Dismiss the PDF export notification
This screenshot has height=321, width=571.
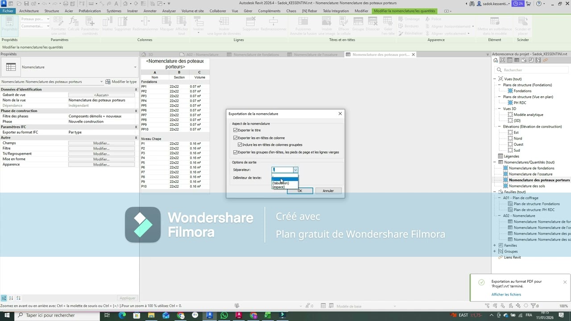pos(565,282)
